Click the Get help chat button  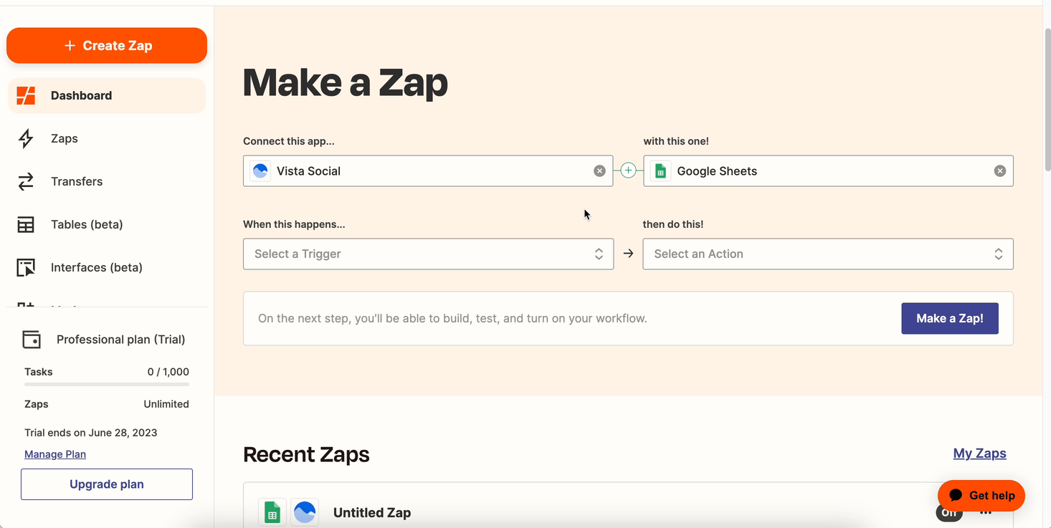coord(981,495)
